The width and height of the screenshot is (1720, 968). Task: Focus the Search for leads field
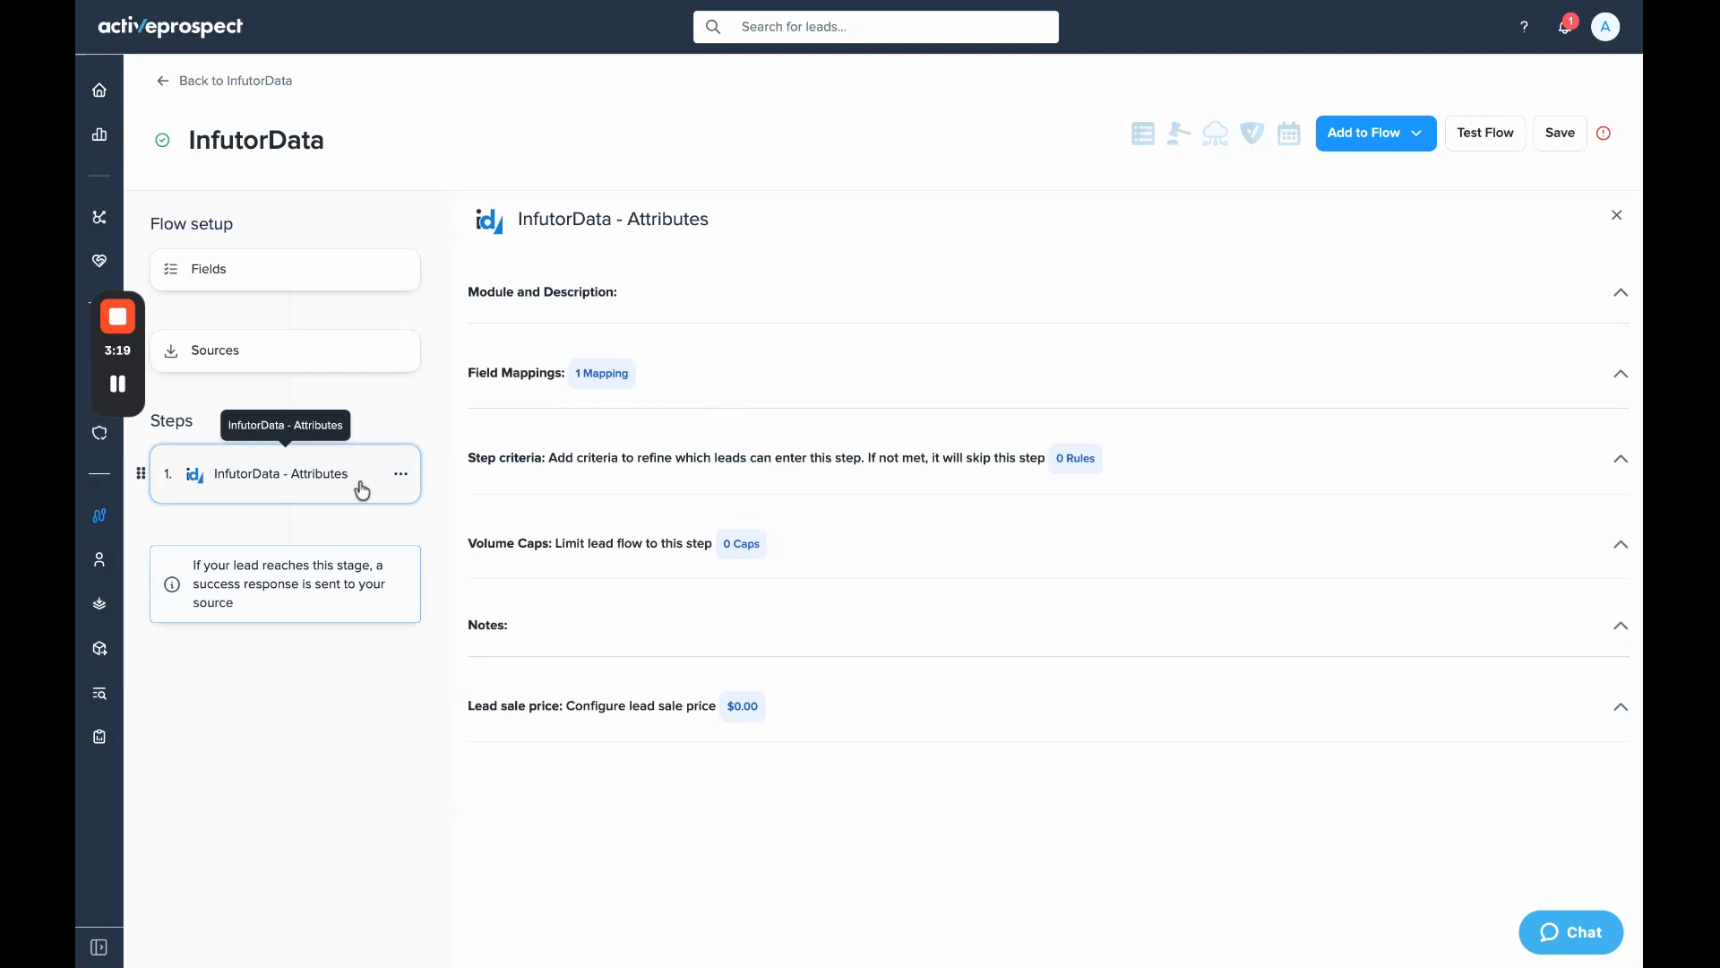[876, 27]
